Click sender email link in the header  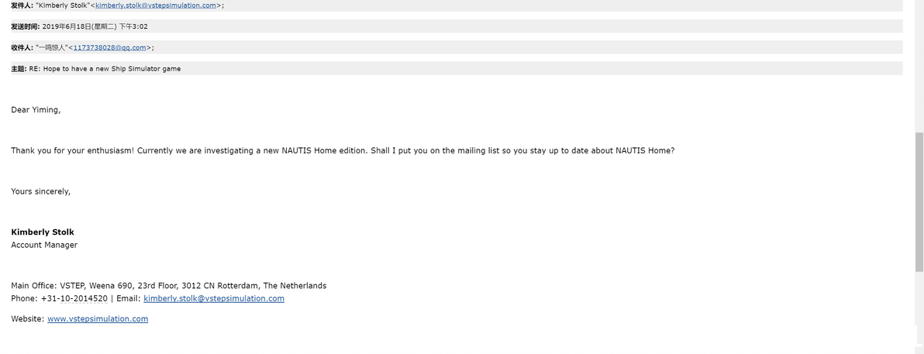point(155,5)
